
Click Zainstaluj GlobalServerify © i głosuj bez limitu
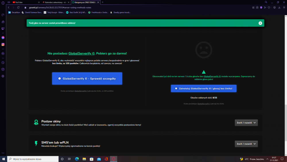[x=204, y=88]
